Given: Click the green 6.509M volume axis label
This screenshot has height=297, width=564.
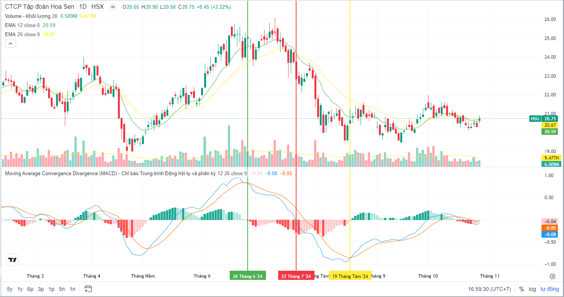Looking at the screenshot, I should 551,164.
